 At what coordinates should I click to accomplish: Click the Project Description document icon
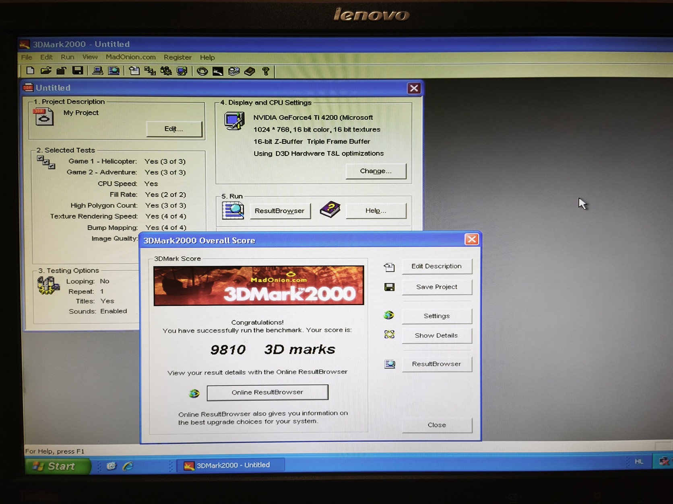(43, 117)
